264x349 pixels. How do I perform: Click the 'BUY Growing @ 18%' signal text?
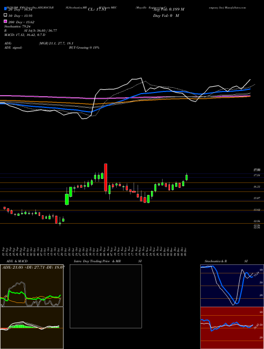84,48
